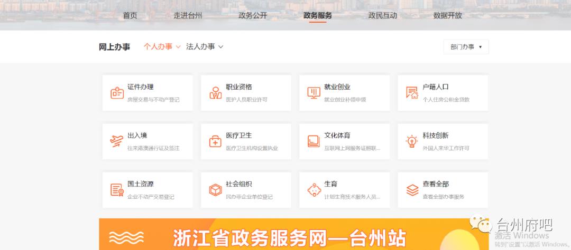Click the 社会组织 cube icon

click(x=215, y=190)
